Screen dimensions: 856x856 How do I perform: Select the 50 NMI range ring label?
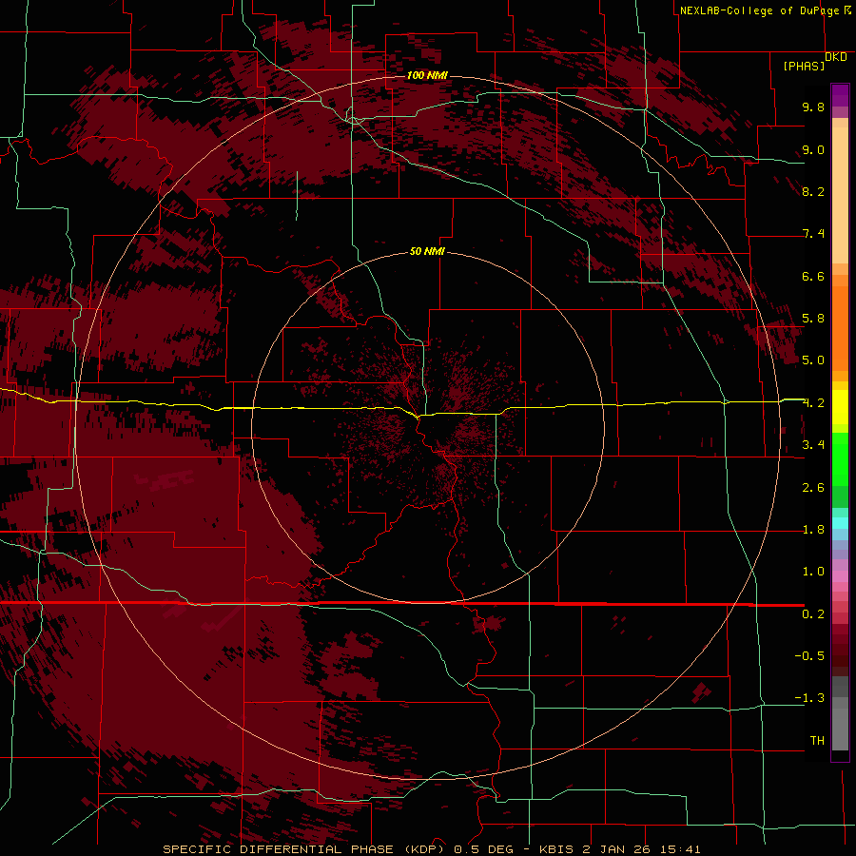(x=427, y=252)
